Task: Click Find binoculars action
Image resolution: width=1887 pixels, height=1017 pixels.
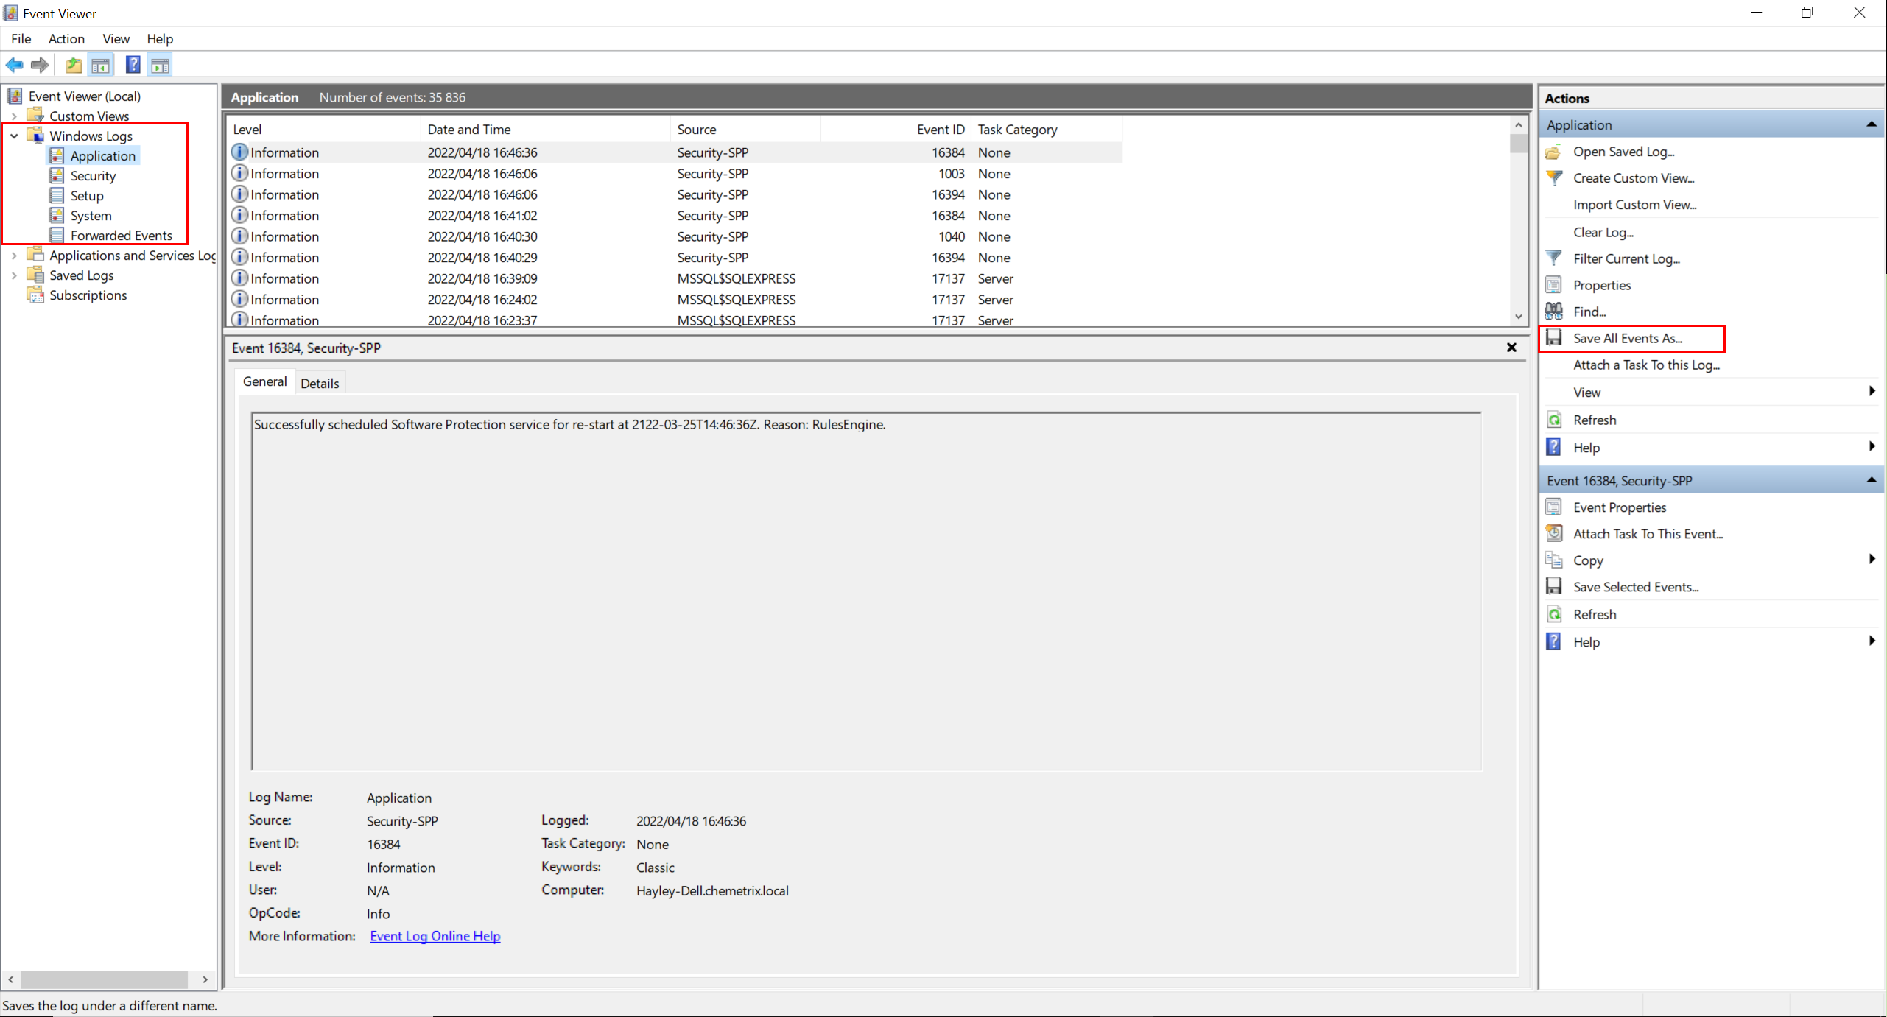Action: click(x=1589, y=312)
